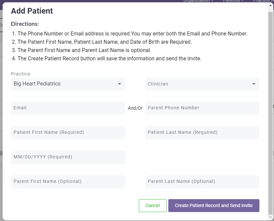Expand the Clinician dropdown
Viewport: 274px width, 221px height.
197,84
